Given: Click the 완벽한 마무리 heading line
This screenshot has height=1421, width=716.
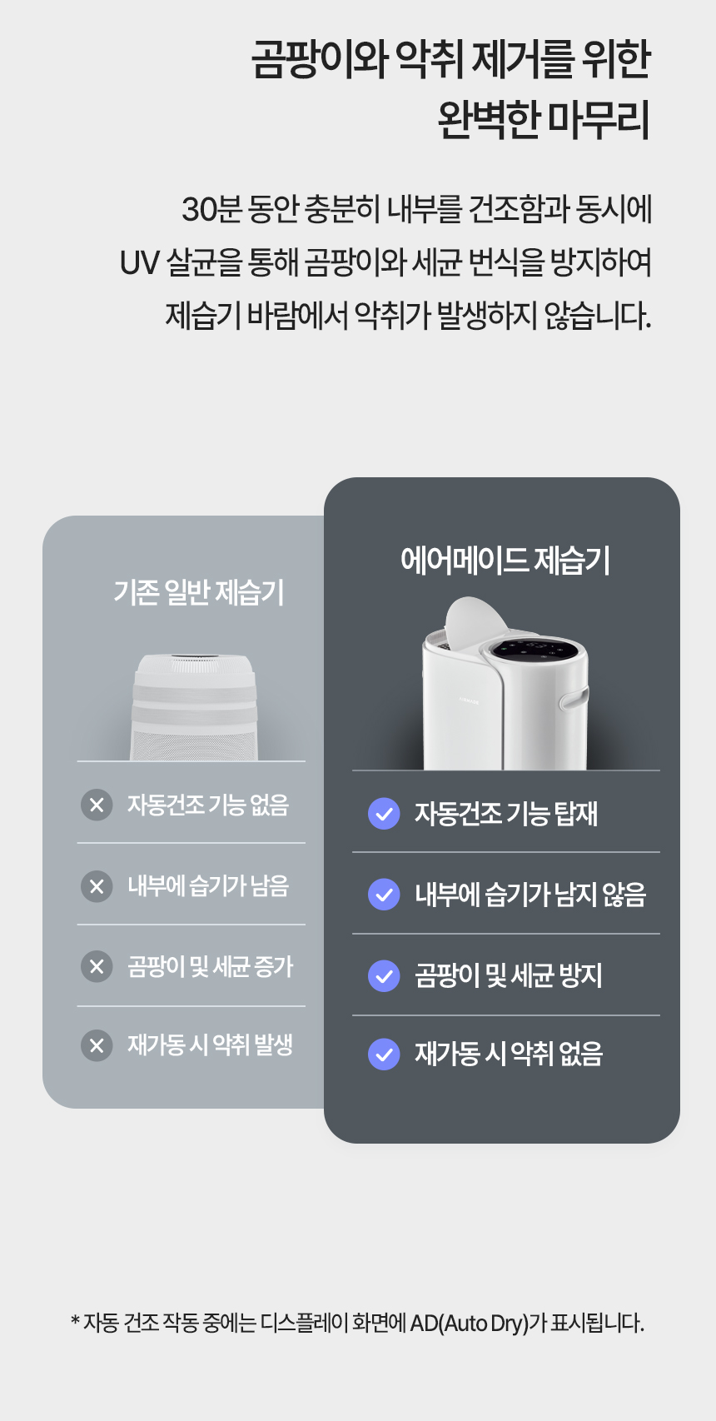Looking at the screenshot, I should pyautogui.click(x=544, y=120).
